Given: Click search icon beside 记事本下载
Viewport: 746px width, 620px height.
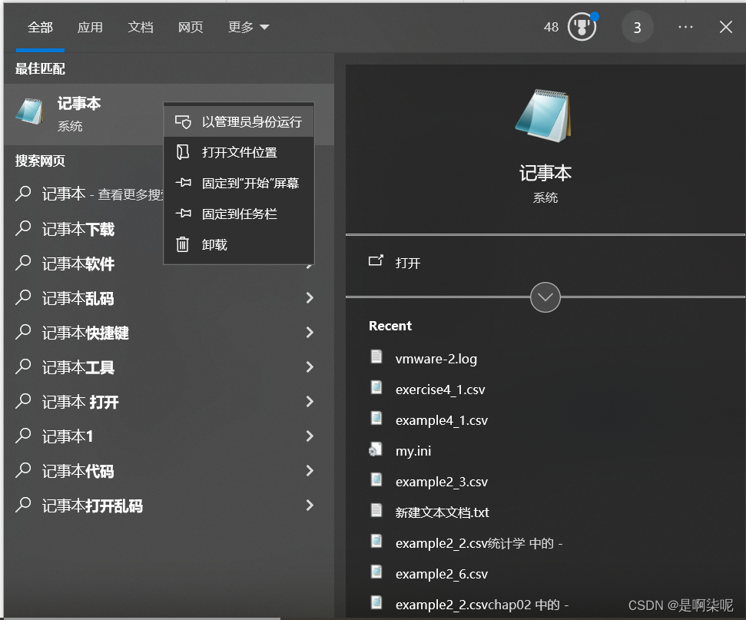Looking at the screenshot, I should pos(23,229).
